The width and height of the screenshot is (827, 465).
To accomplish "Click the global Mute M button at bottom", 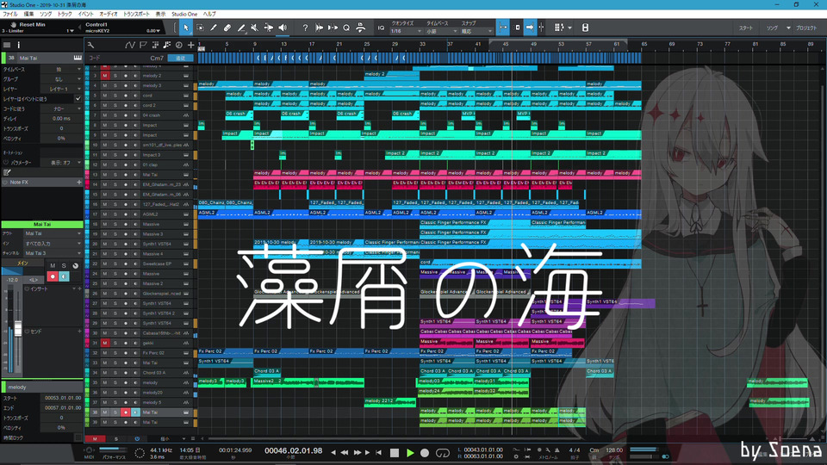I will click(x=95, y=438).
